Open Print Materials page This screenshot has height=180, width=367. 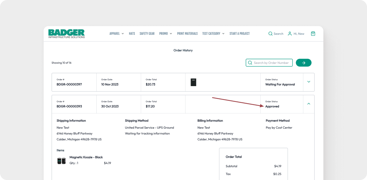tap(187, 34)
